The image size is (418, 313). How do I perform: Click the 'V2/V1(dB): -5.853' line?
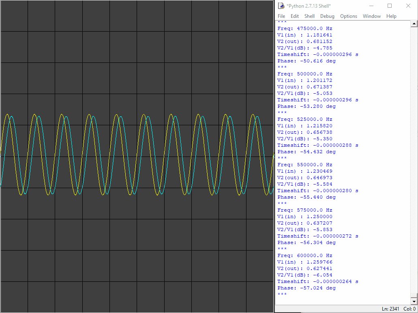pos(305,229)
